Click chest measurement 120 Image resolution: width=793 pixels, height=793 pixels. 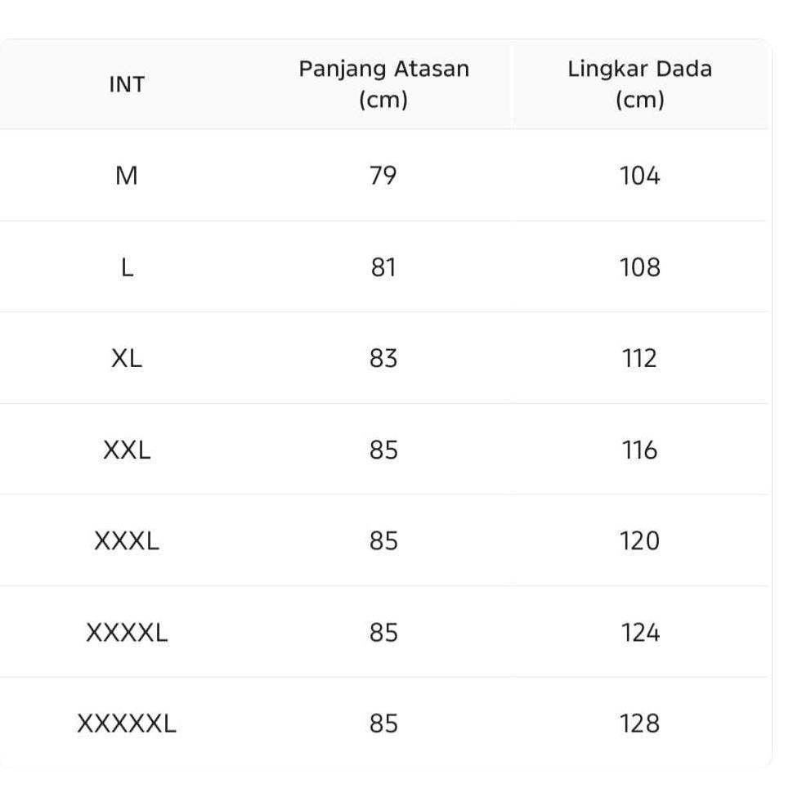(x=639, y=541)
